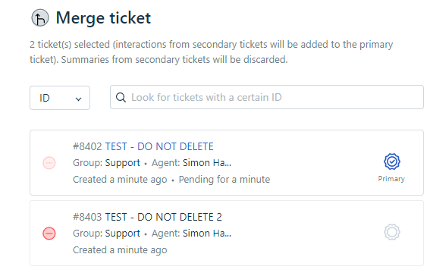Click the #8403 ticket number
Viewport: 430px width, 276px height.
point(87,217)
